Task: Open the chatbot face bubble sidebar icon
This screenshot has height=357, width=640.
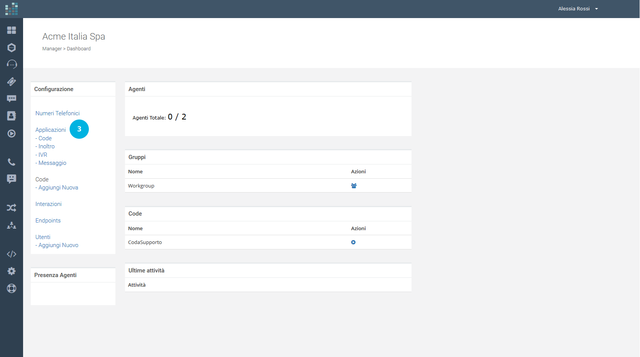Action: 12,179
